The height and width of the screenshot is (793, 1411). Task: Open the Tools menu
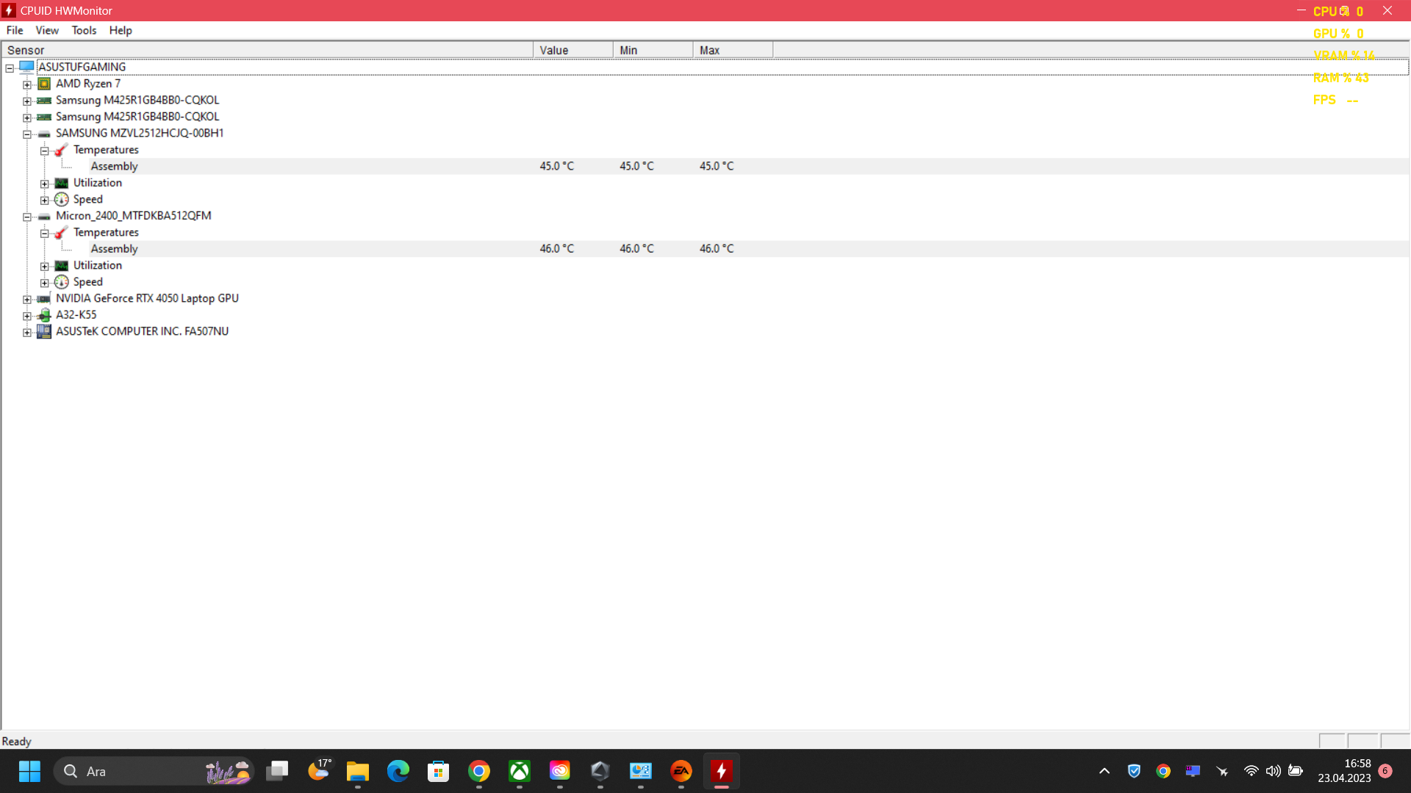point(84,30)
